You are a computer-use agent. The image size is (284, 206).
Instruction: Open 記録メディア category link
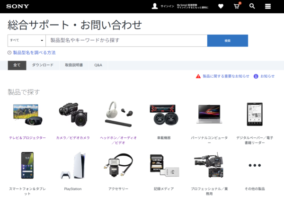point(164,189)
